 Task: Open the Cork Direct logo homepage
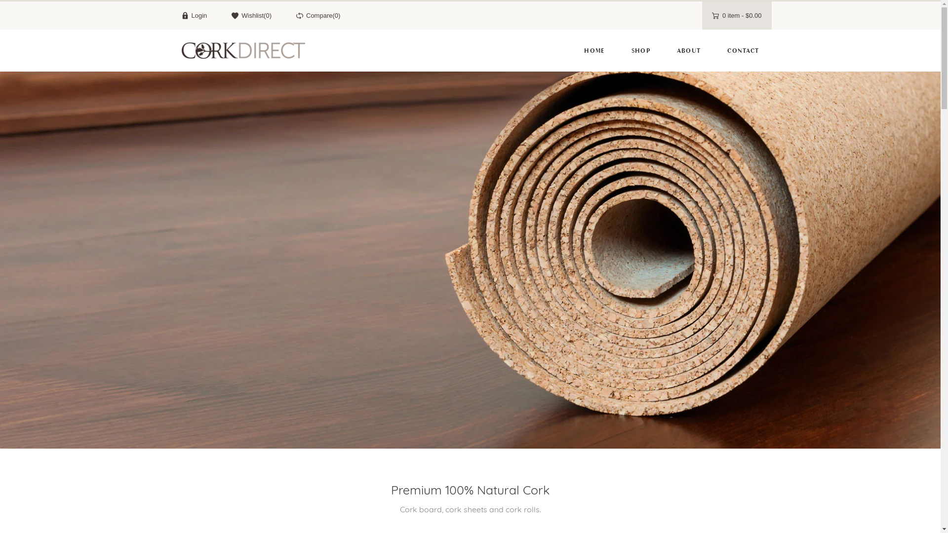[243, 50]
